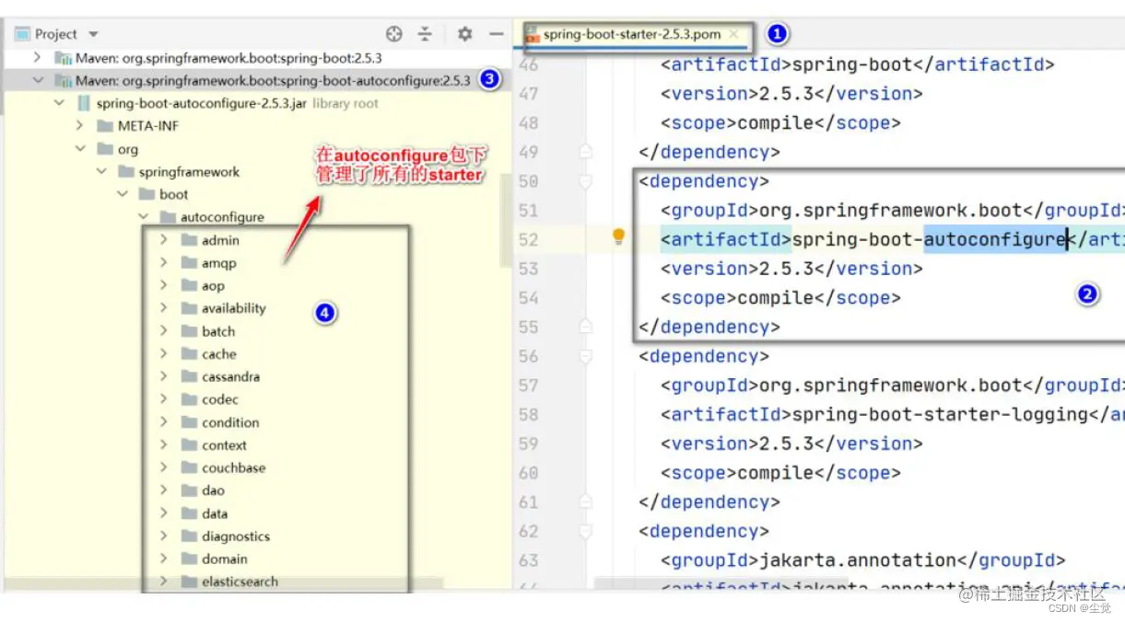Select the admin folder icon

point(190,240)
